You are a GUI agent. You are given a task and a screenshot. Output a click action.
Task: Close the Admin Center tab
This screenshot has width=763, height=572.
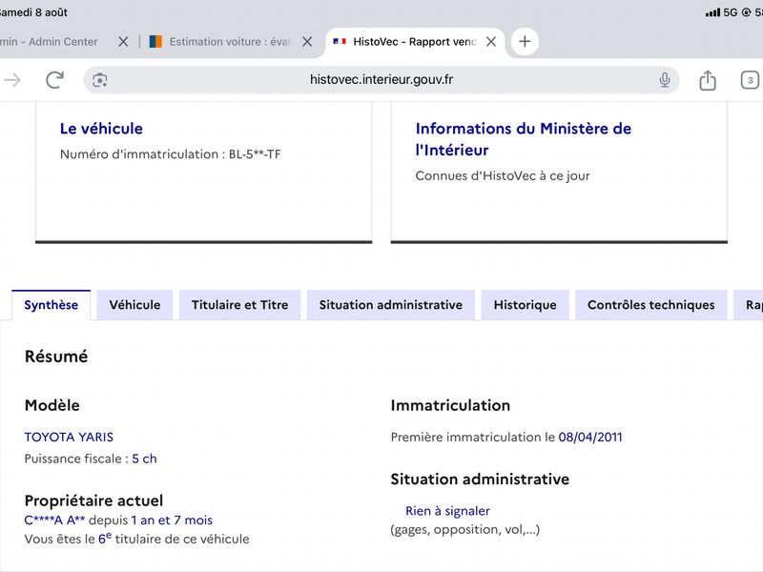click(x=123, y=42)
